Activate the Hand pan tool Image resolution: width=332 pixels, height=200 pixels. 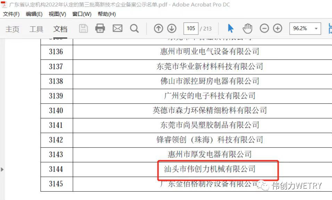pos(247,28)
